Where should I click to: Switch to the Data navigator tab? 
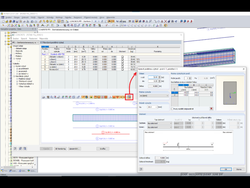5,171
